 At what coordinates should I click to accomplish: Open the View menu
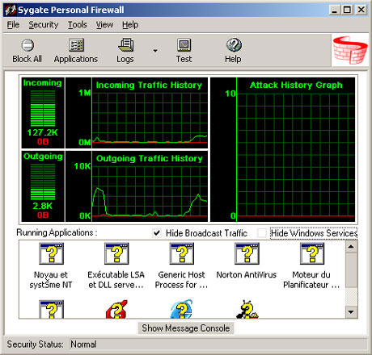click(104, 25)
